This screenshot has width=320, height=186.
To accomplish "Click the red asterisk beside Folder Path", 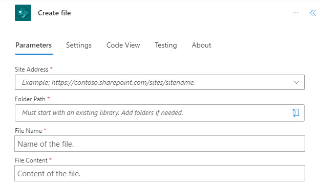I will (49, 98).
